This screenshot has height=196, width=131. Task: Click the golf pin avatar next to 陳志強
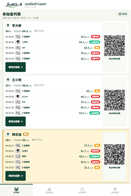[x=8, y=134]
